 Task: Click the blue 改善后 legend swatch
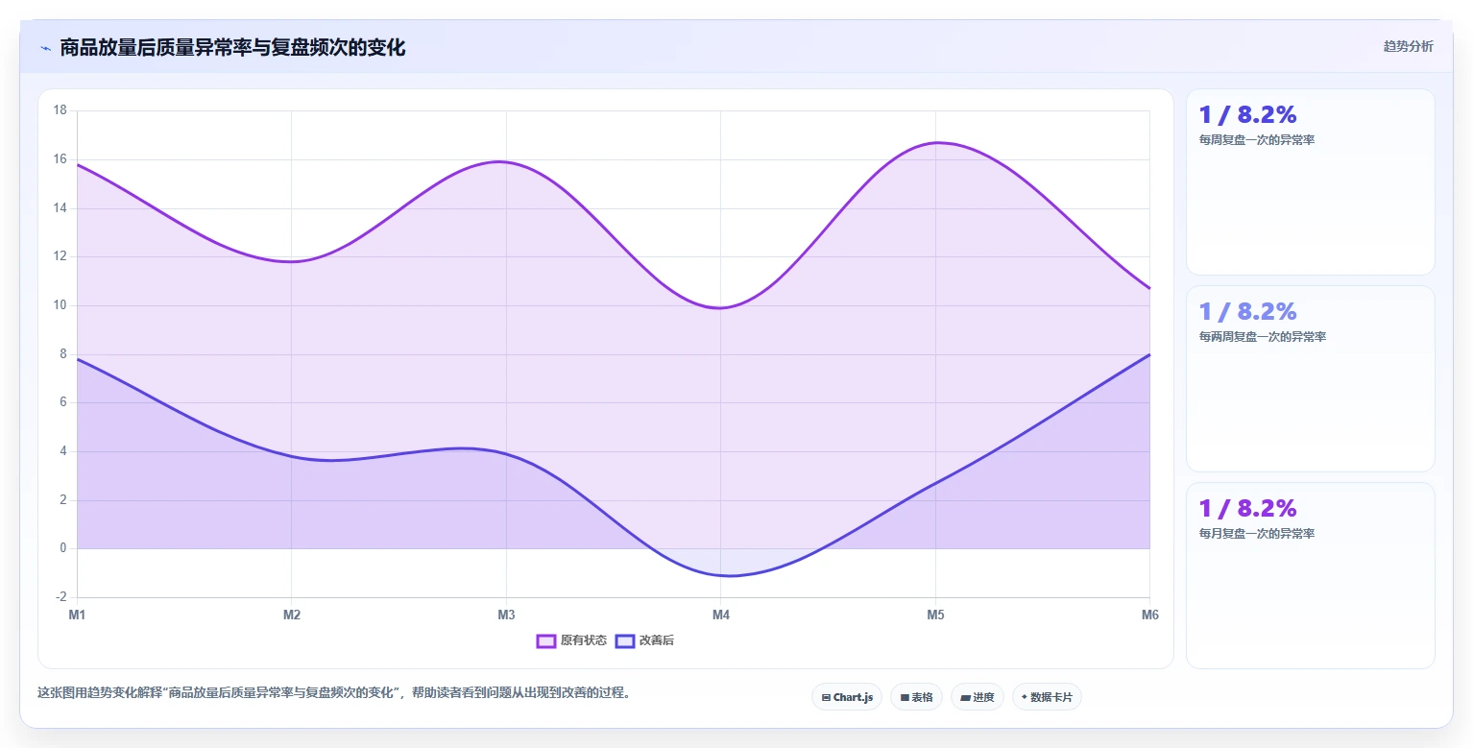click(x=625, y=640)
